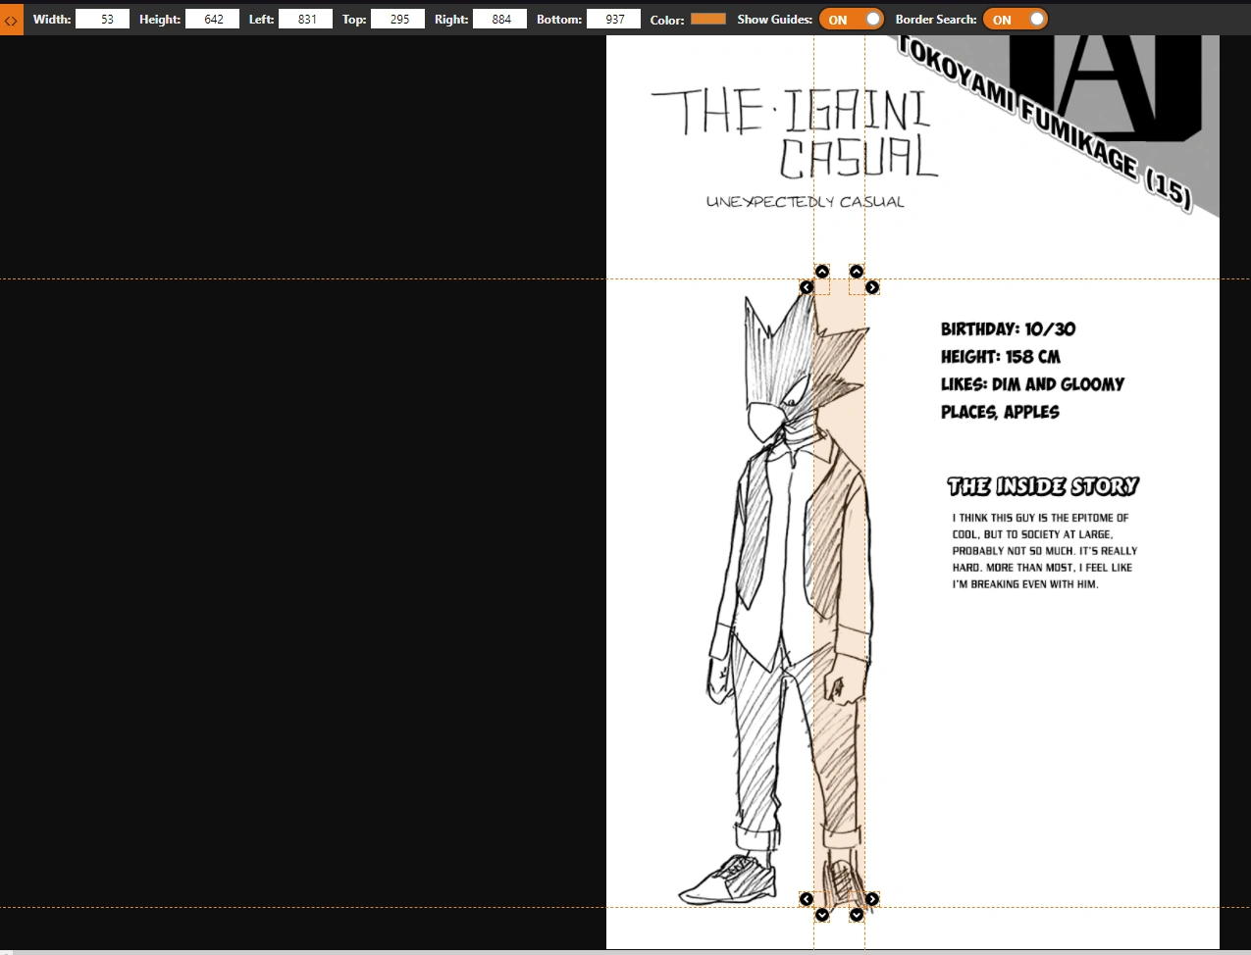Screen dimensions: 1251x955
Task: Focus the Bottom input field
Action: pos(613,19)
